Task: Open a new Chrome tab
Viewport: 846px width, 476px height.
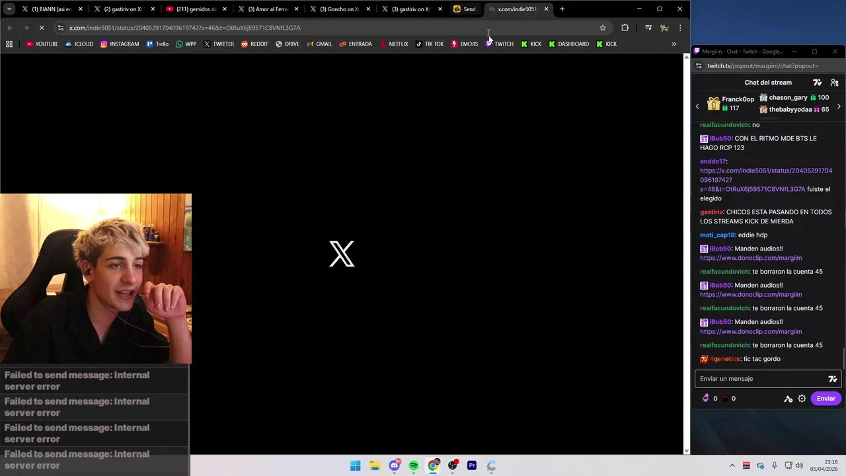Action: 562,9
